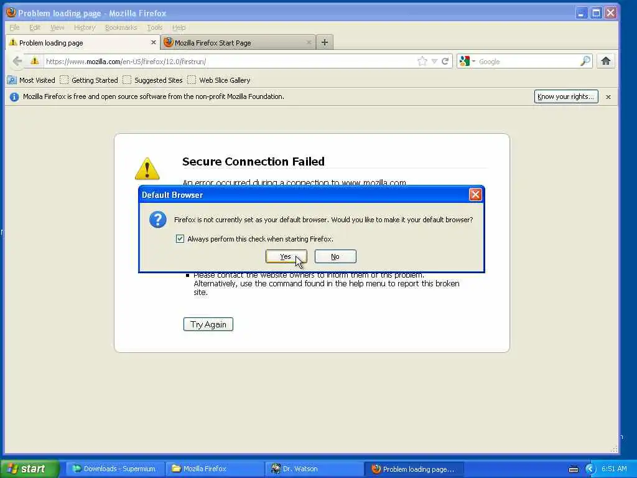Open the Help menu
The image size is (637, 478).
[x=179, y=27]
